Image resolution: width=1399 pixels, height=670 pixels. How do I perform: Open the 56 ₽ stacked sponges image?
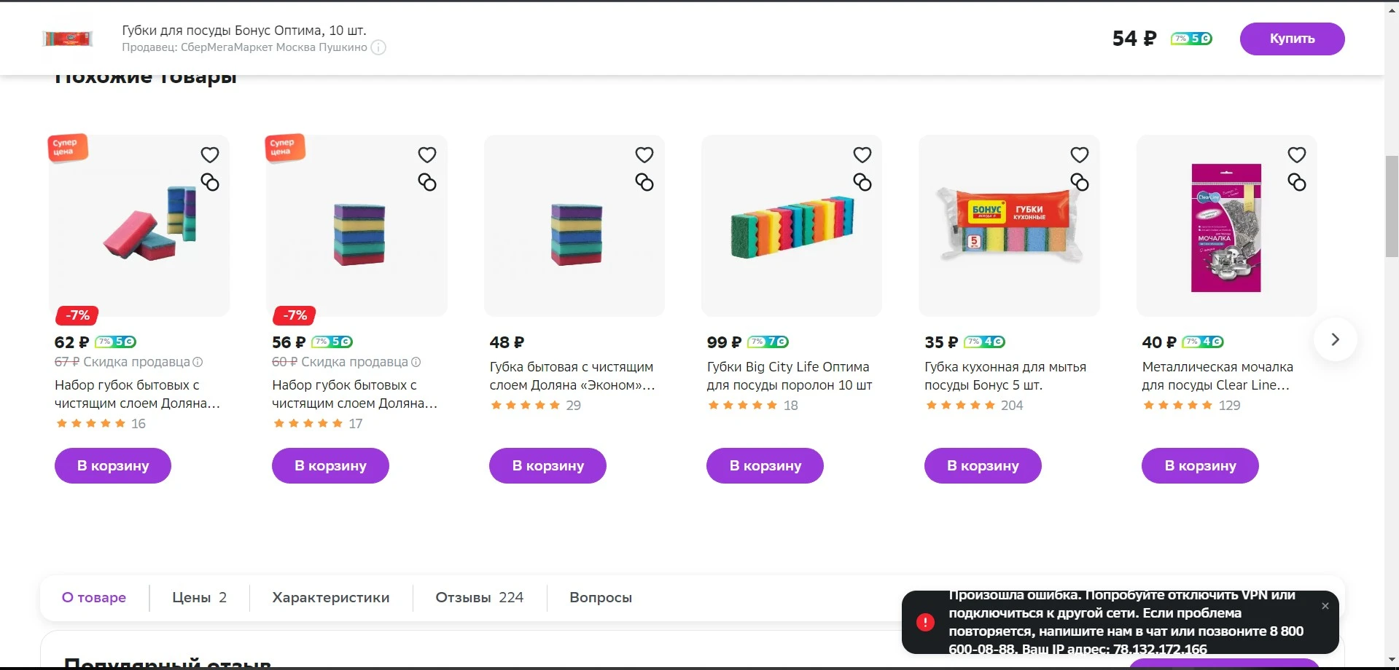click(356, 226)
